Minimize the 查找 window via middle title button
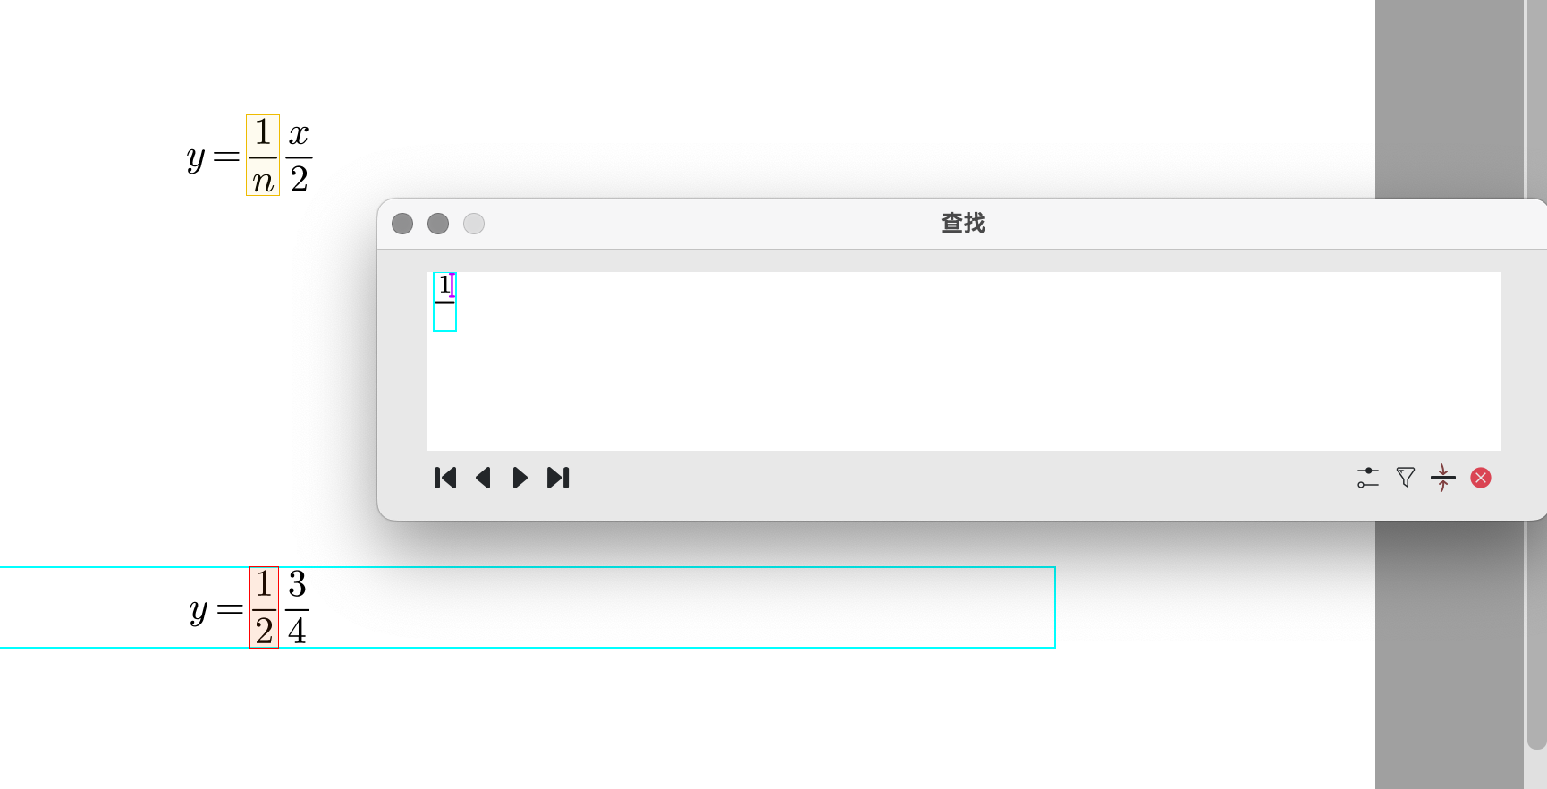The image size is (1547, 789). 438,224
